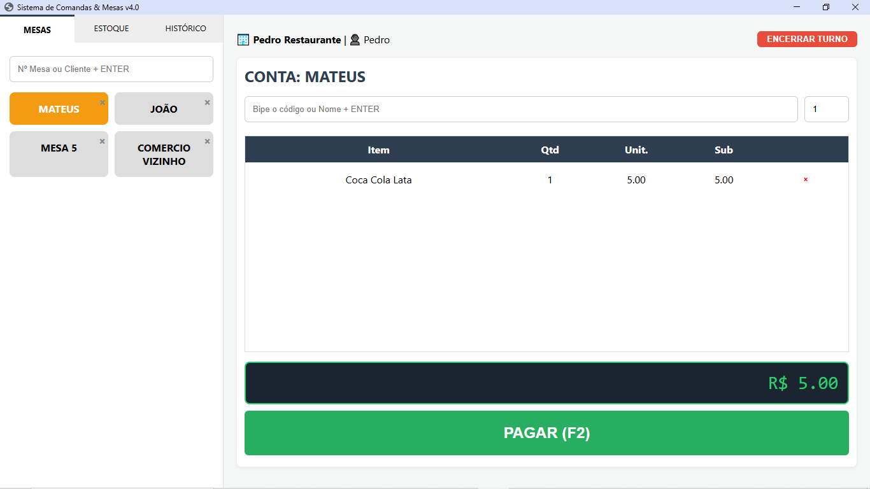Screen dimensions: 870x489
Task: Click the R$ 5.00 total display
Action: [x=546, y=383]
